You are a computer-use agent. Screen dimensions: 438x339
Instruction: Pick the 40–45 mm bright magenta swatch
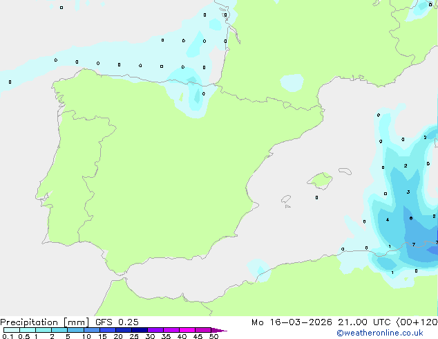pos(187,330)
